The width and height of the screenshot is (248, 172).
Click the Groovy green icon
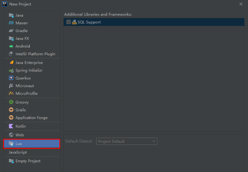(11, 102)
